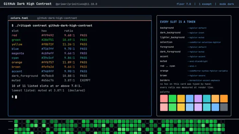This screenshot has height=134, width=239.
Task: Select the --fgColor-muted token
Action: 196,52
